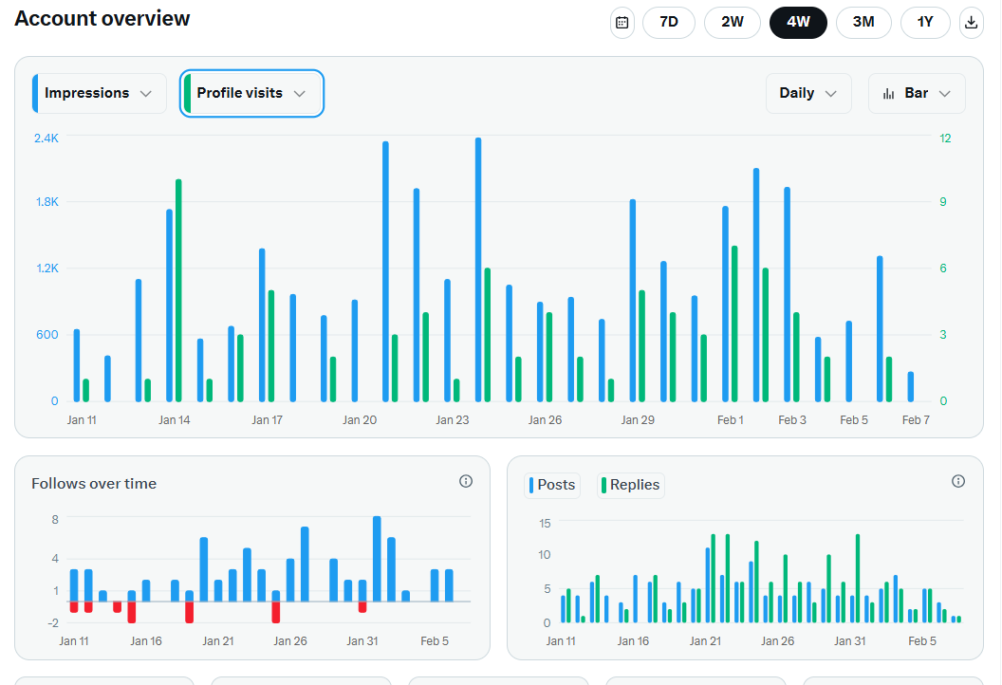Switch to the 3M time range

point(863,23)
